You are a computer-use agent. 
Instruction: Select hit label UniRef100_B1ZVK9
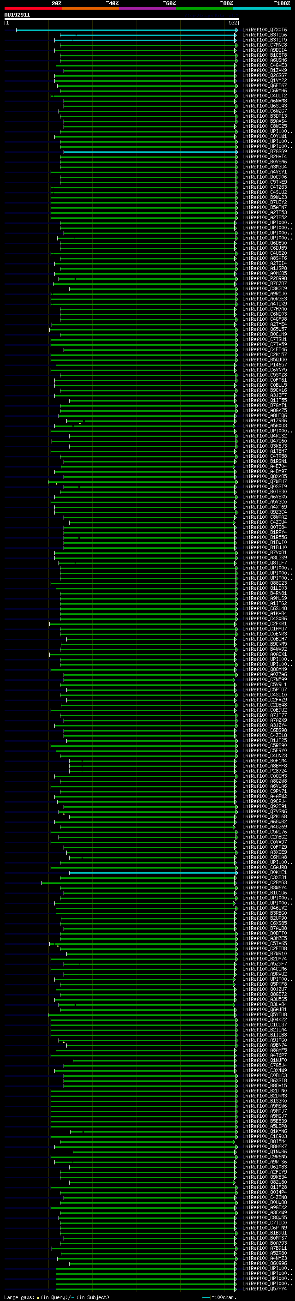(x=265, y=71)
